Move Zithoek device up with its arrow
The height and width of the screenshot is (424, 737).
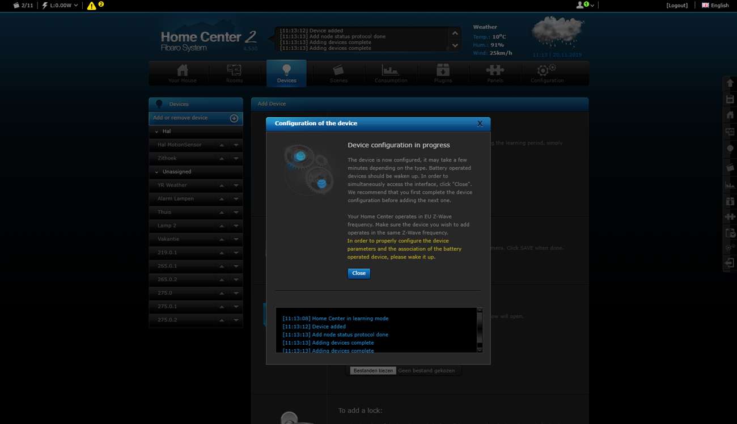coord(222,159)
